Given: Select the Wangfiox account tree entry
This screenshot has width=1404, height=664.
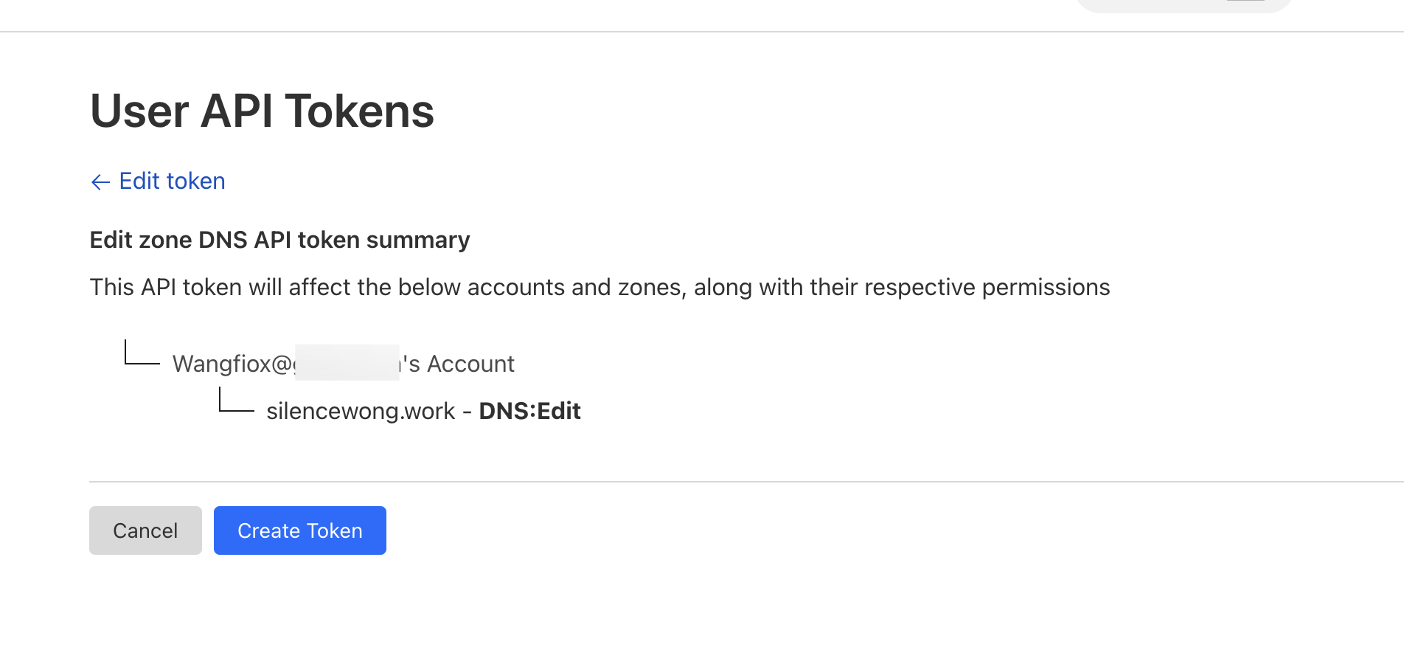Looking at the screenshot, I should point(343,364).
